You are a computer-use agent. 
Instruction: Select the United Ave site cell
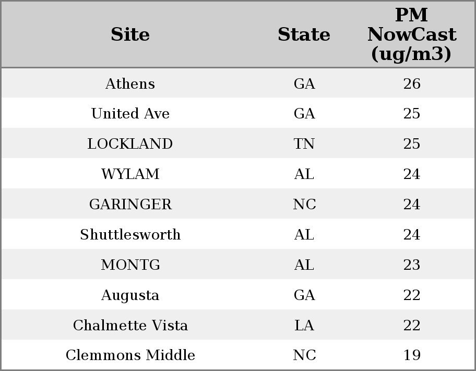(x=130, y=114)
